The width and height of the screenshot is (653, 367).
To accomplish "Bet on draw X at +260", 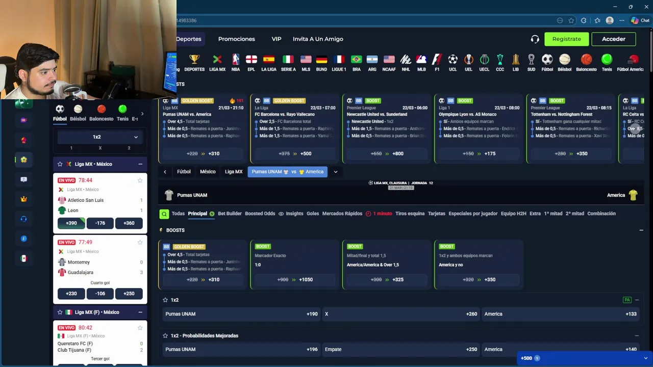I will pos(401,314).
